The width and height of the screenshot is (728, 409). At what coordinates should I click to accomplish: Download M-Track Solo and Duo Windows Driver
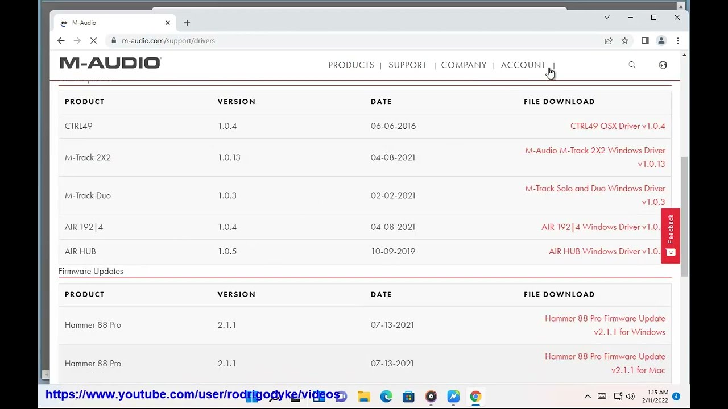click(595, 195)
